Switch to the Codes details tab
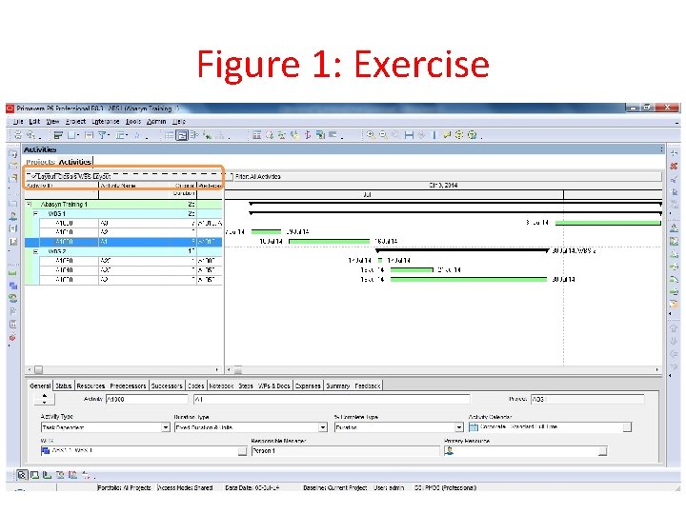 (195, 385)
